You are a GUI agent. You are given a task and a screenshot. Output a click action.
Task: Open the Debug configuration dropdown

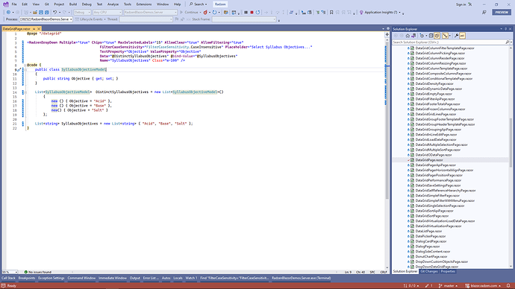coord(82,13)
